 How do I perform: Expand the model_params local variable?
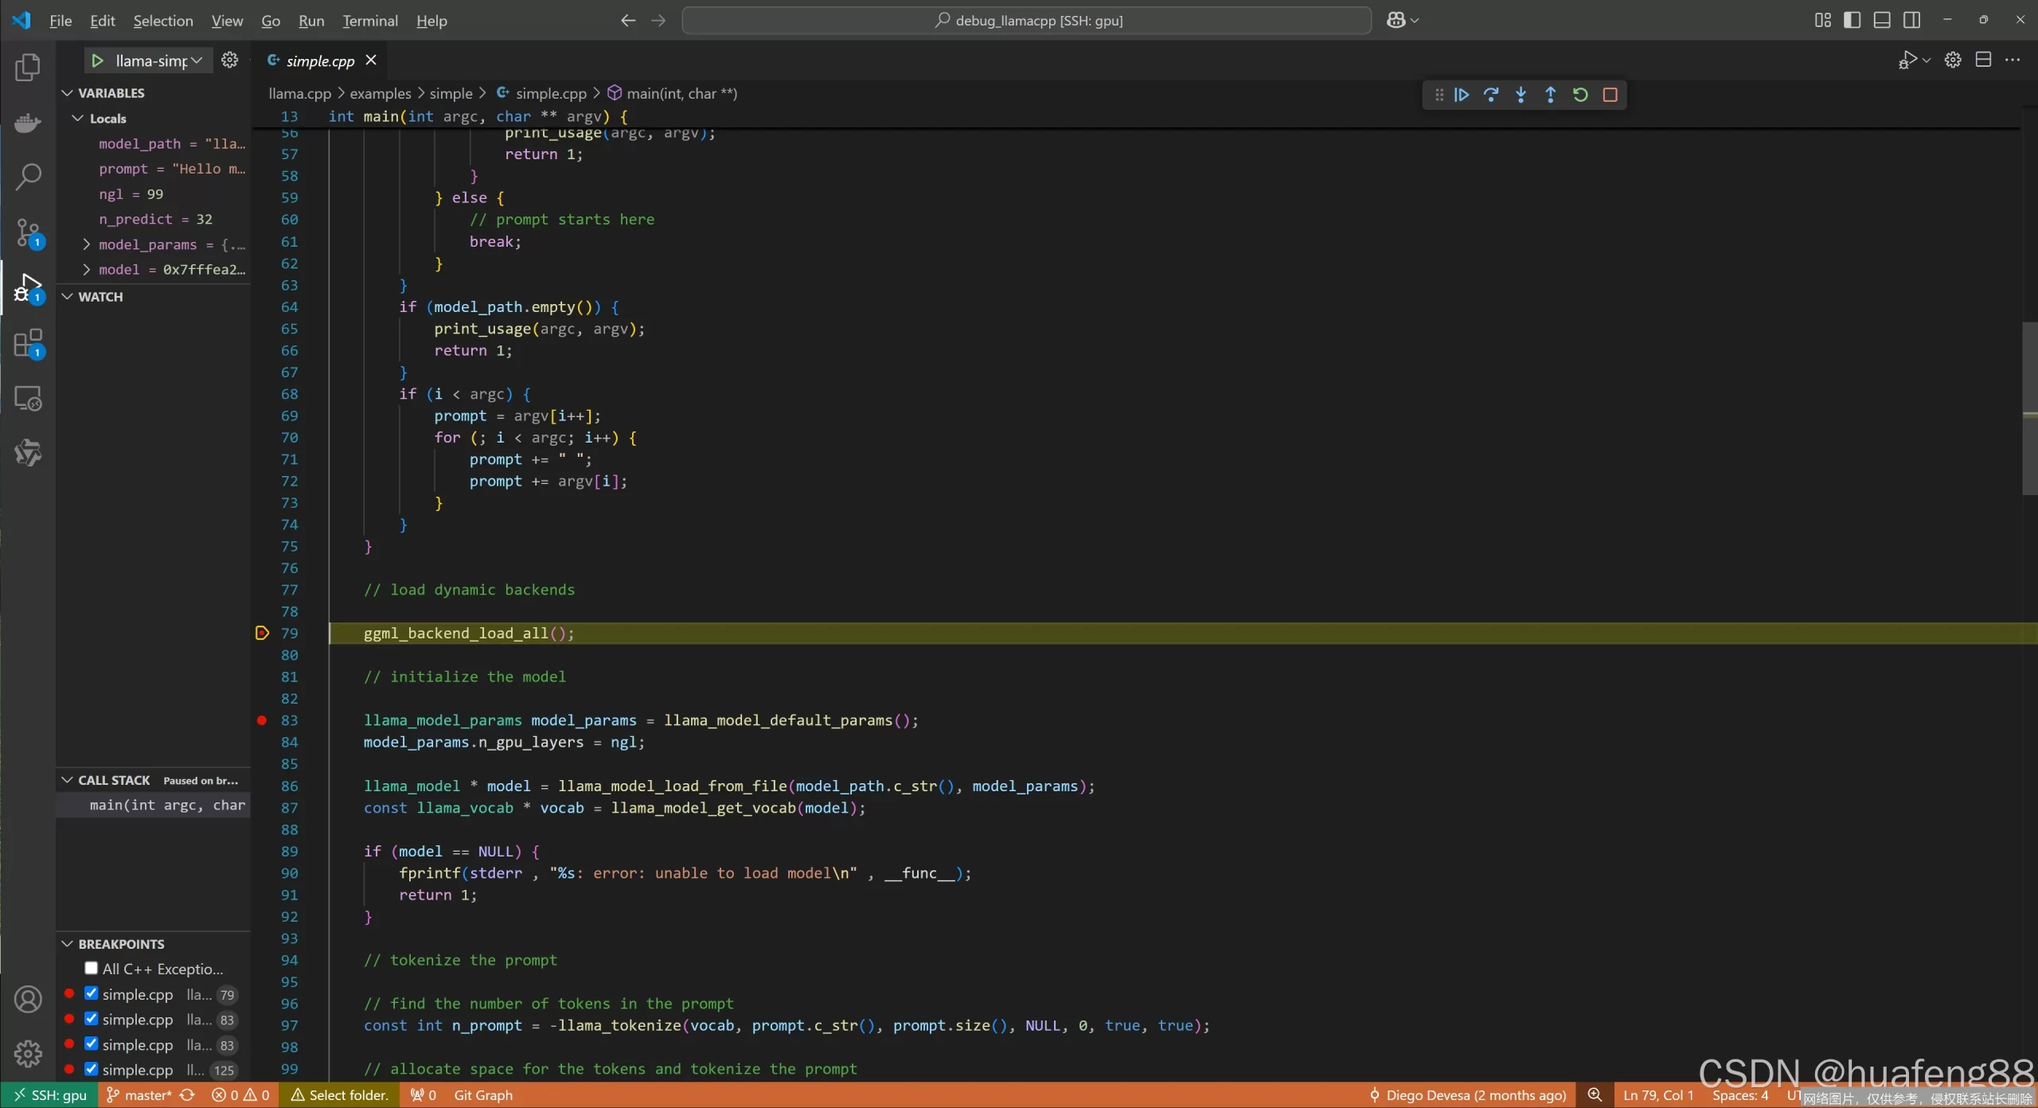click(x=87, y=244)
